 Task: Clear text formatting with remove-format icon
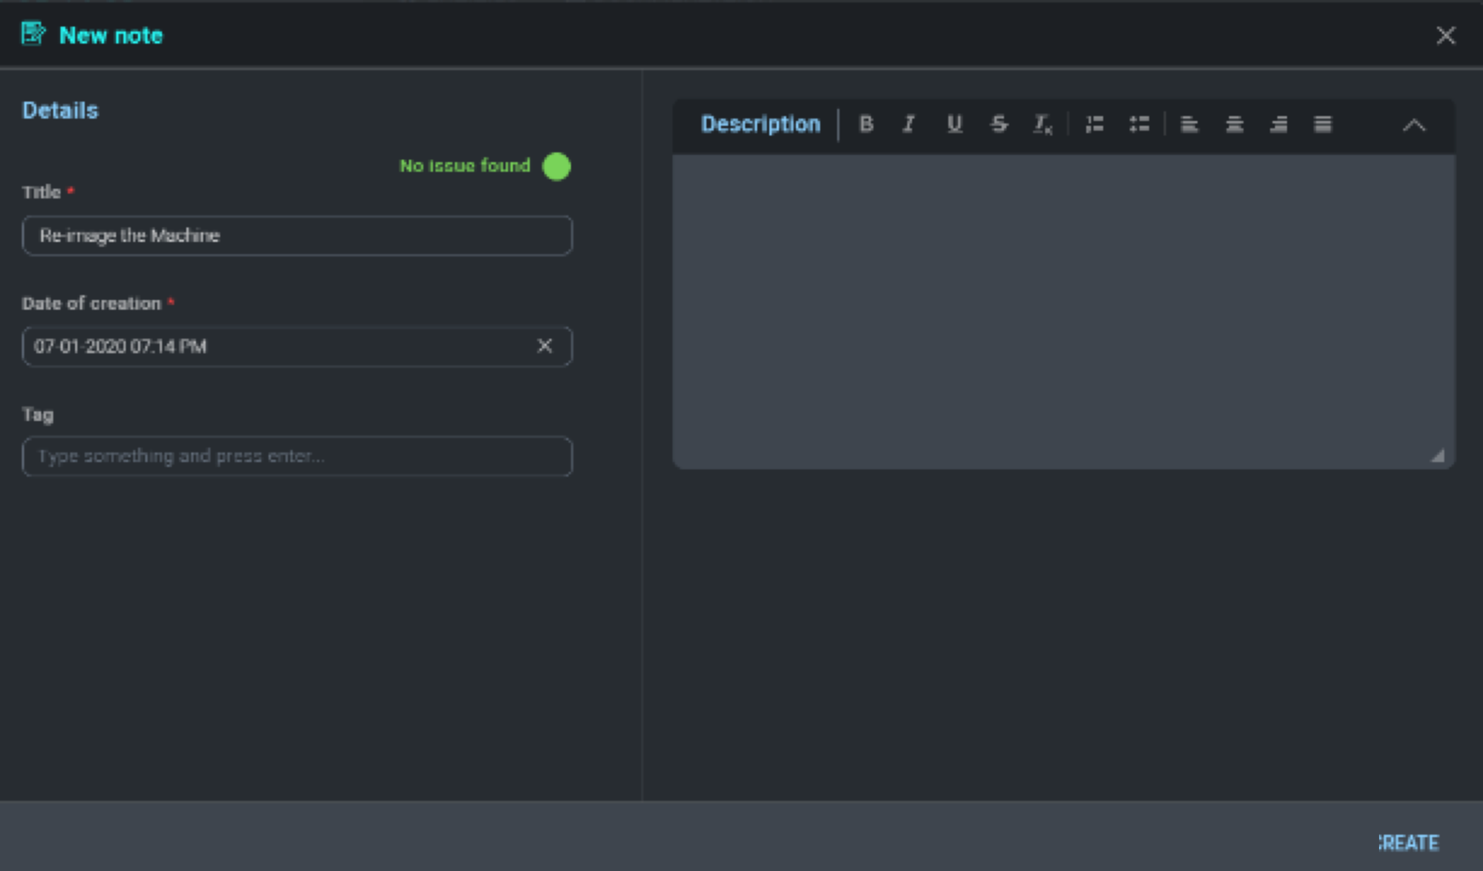coord(1042,124)
